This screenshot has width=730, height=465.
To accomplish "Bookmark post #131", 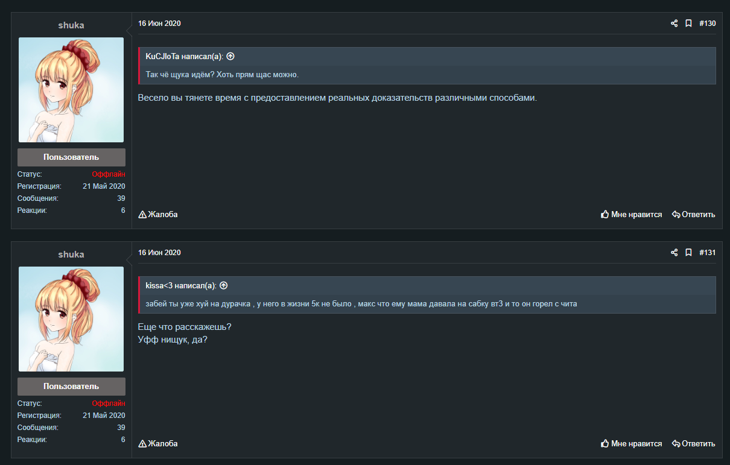I will pos(688,253).
